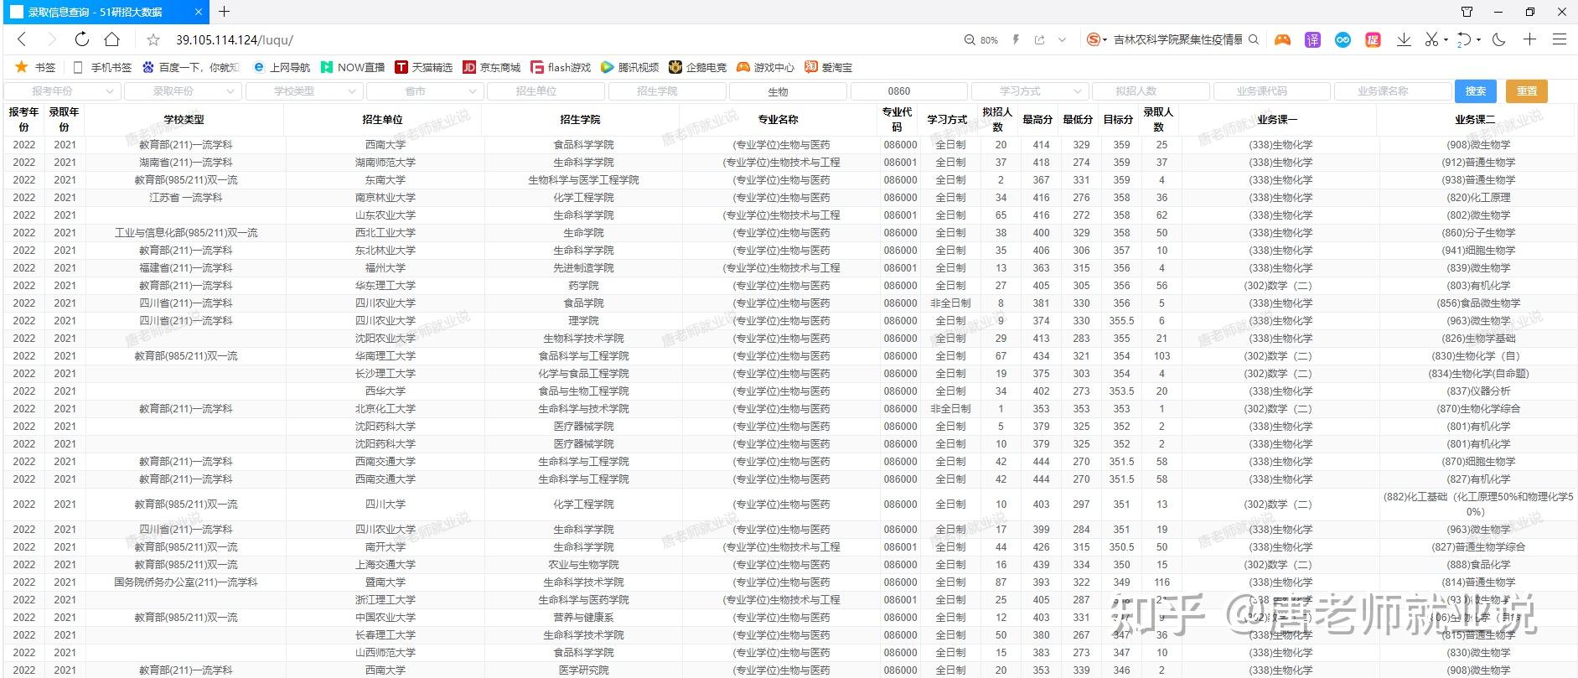Open the purple translate extension
The width and height of the screenshot is (1578, 678).
(x=1312, y=39)
